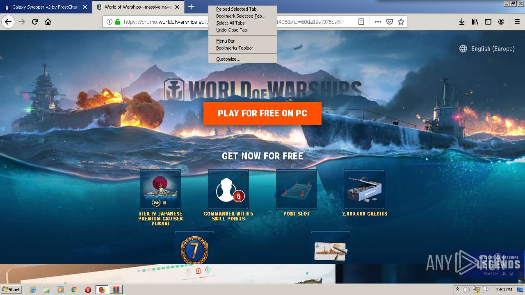
Task: Click the PLAY FOR FREE ON PC button
Action: [262, 113]
